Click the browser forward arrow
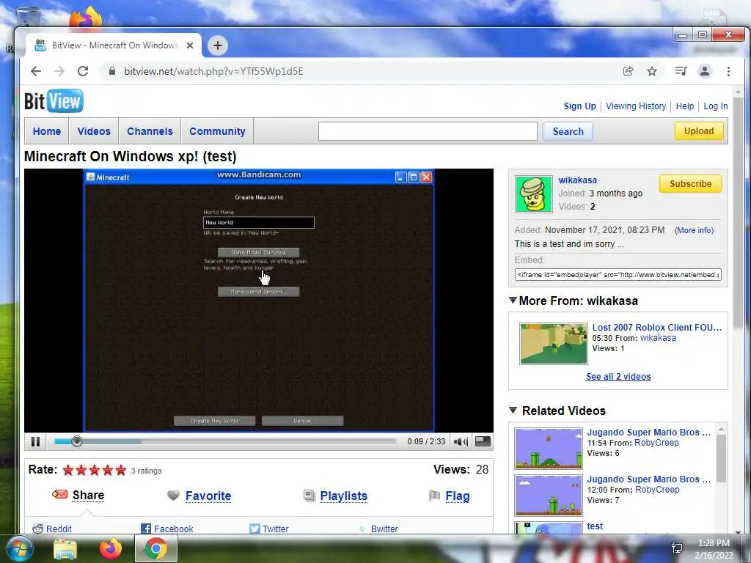Image resolution: width=751 pixels, height=563 pixels. 59,71
